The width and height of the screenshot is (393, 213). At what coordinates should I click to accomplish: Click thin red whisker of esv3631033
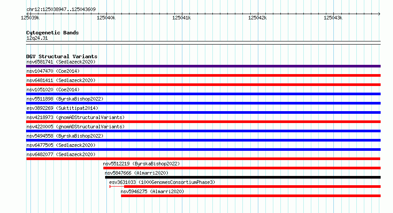pyautogui.click(x=117, y=187)
